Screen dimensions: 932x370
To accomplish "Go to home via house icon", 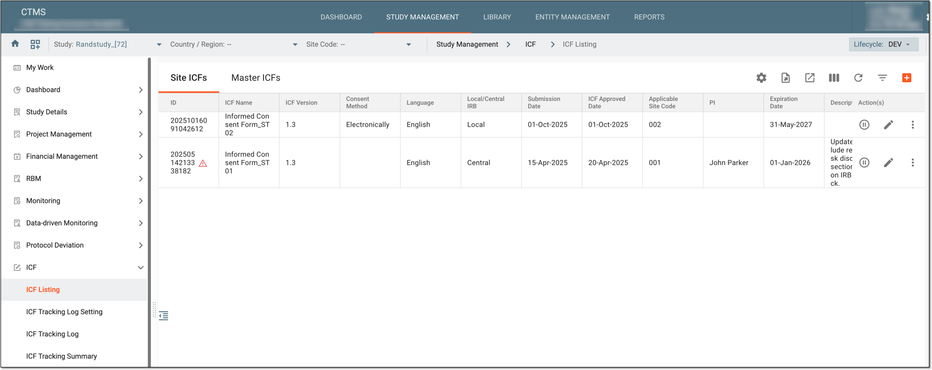I will coord(15,44).
